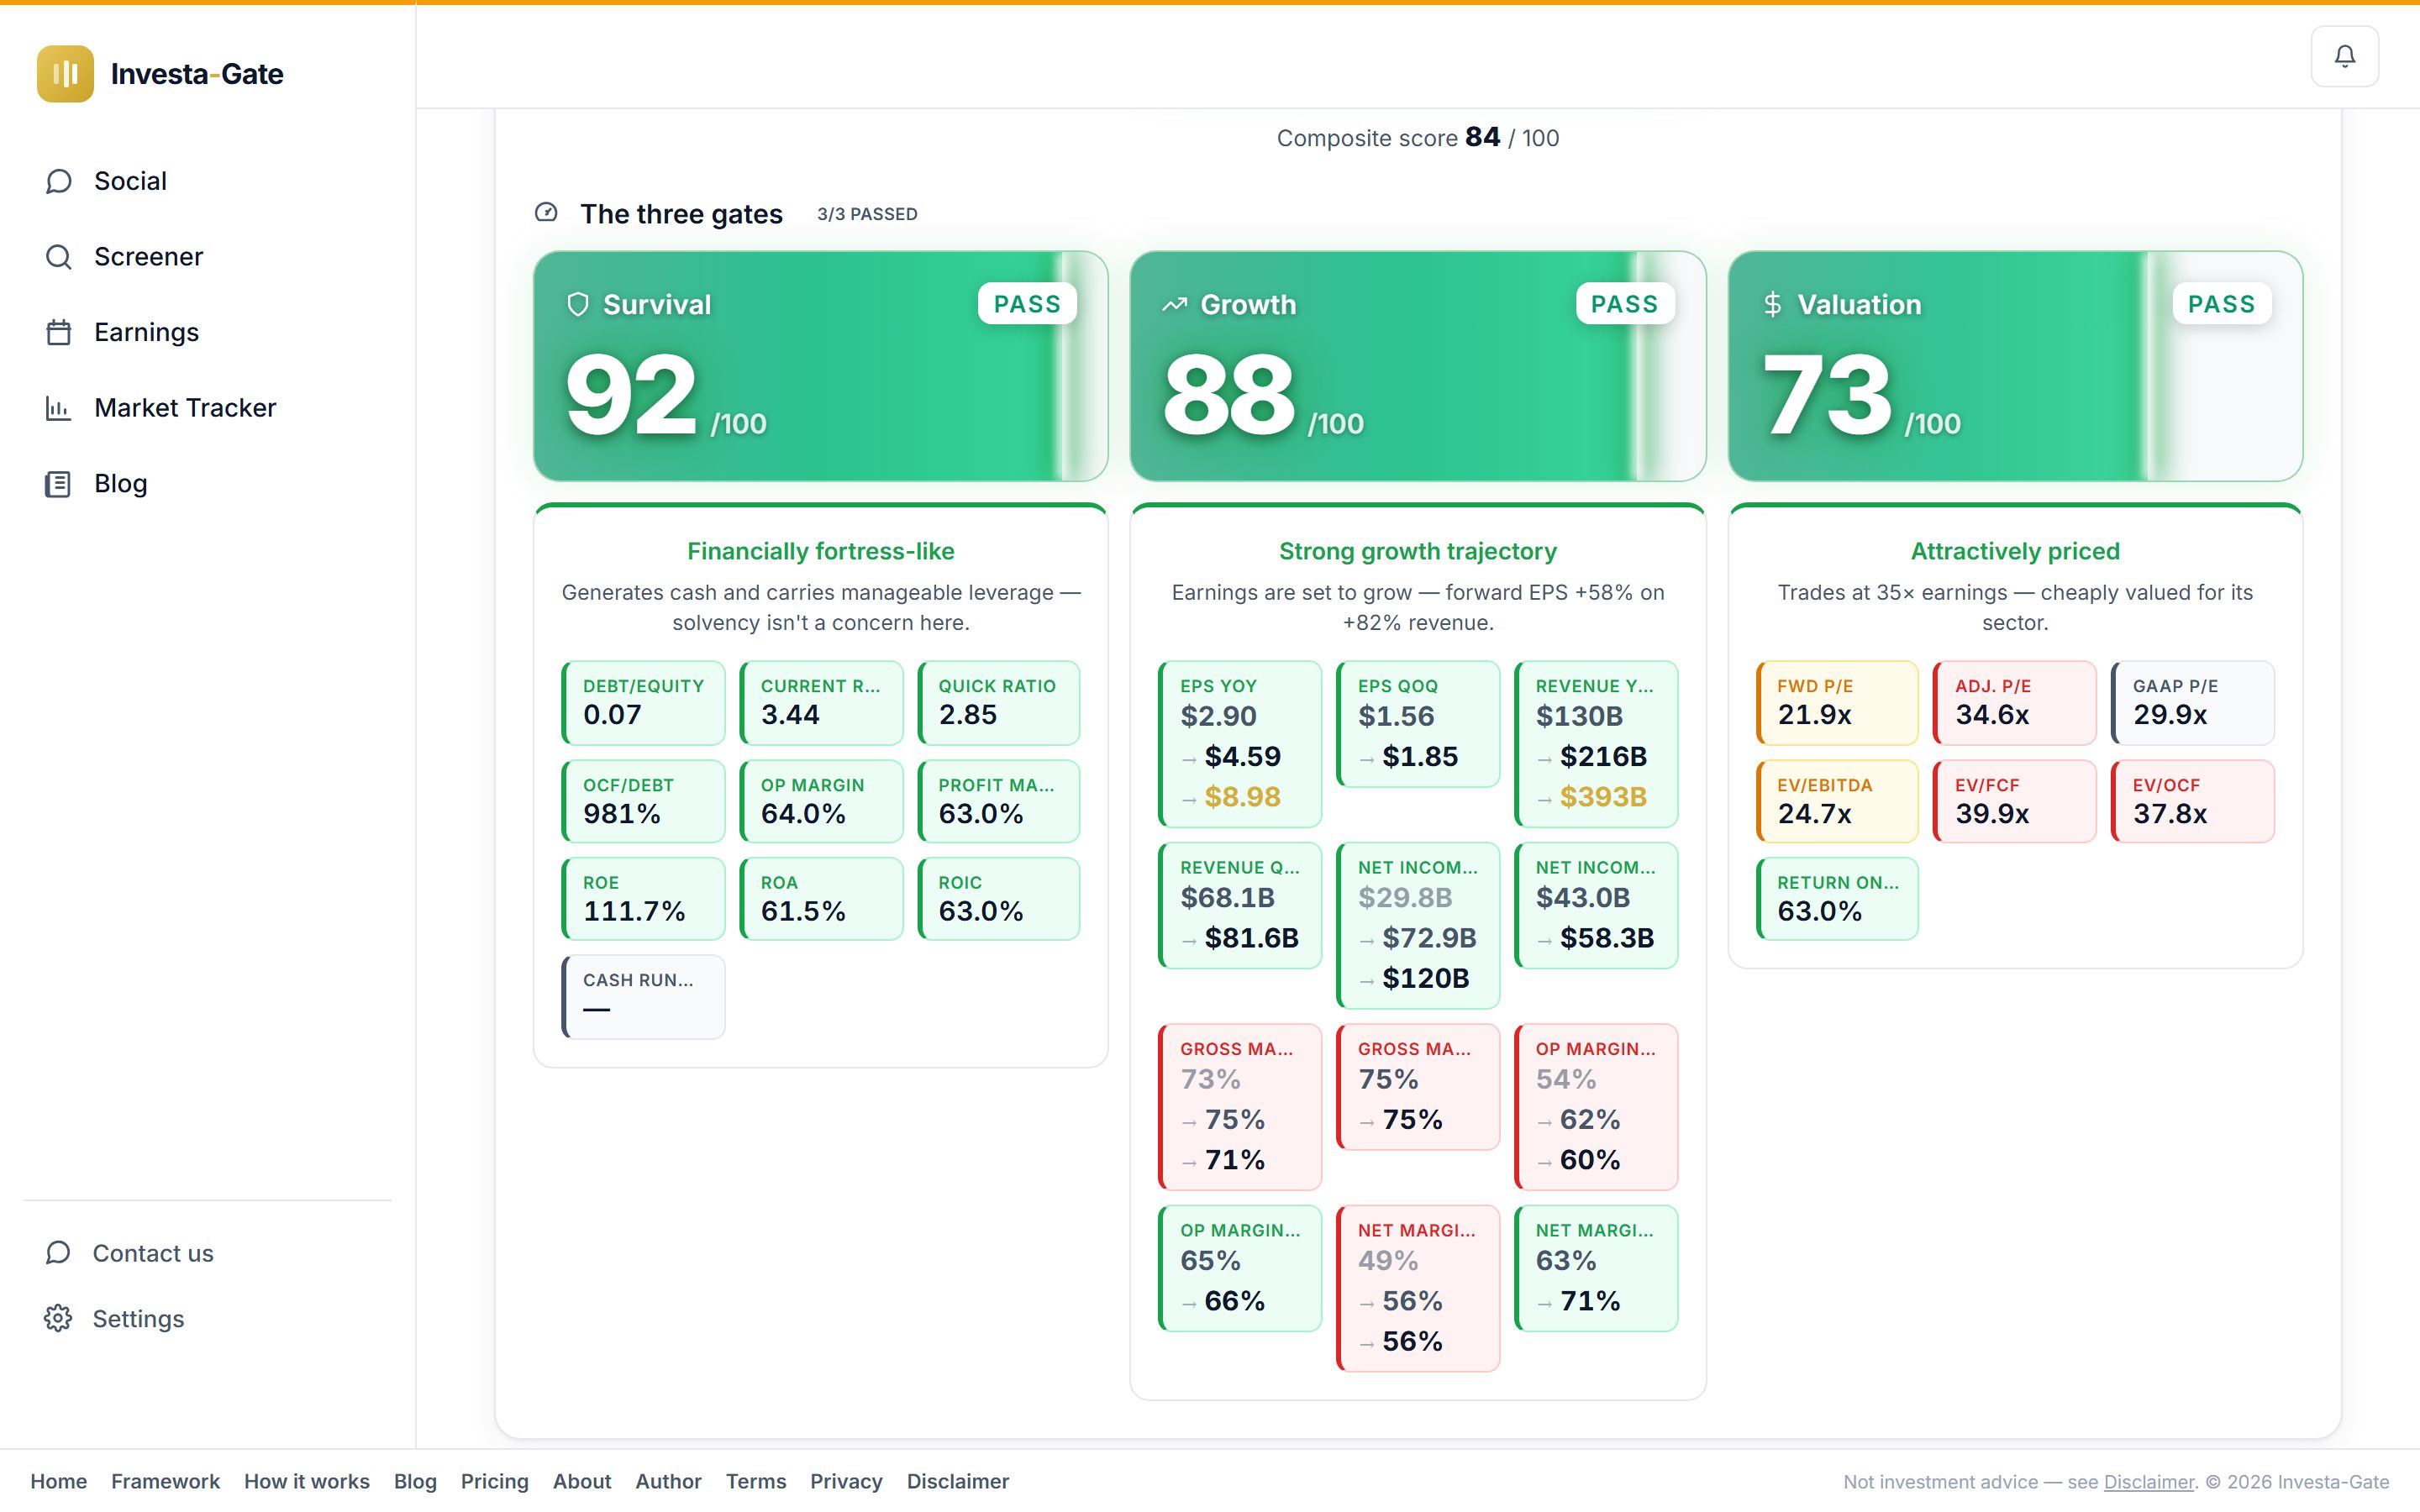Click the Screener magnifier icon
Screen dimensions: 2420x1512
point(59,257)
